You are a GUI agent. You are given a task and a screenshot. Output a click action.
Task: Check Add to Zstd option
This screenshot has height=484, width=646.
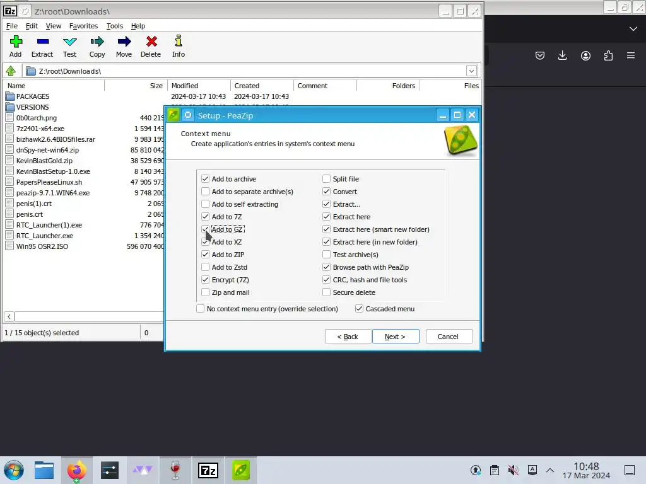205,267
